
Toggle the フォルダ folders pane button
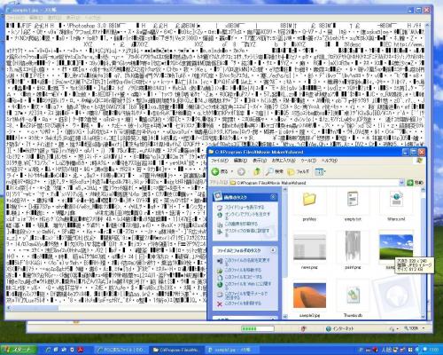pyautogui.click(x=299, y=171)
